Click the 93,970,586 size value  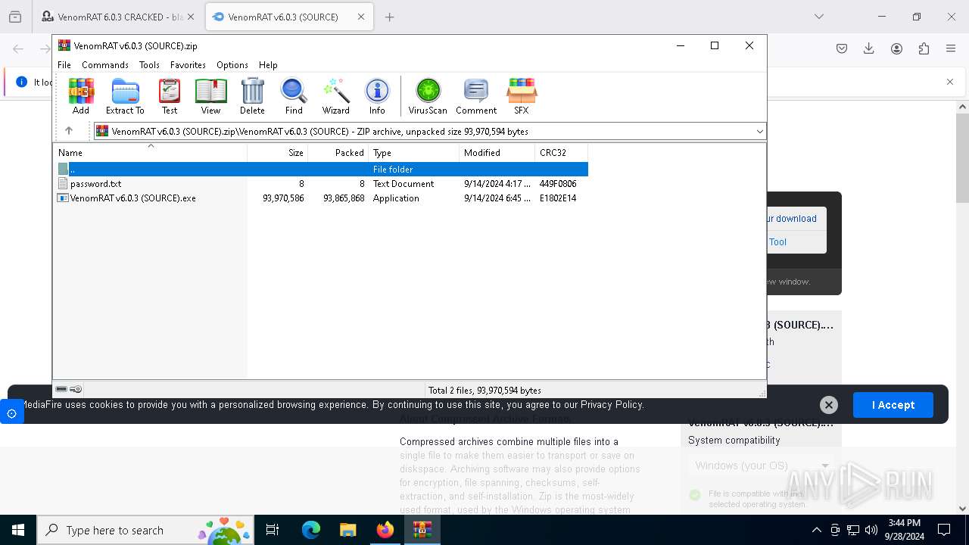[283, 198]
